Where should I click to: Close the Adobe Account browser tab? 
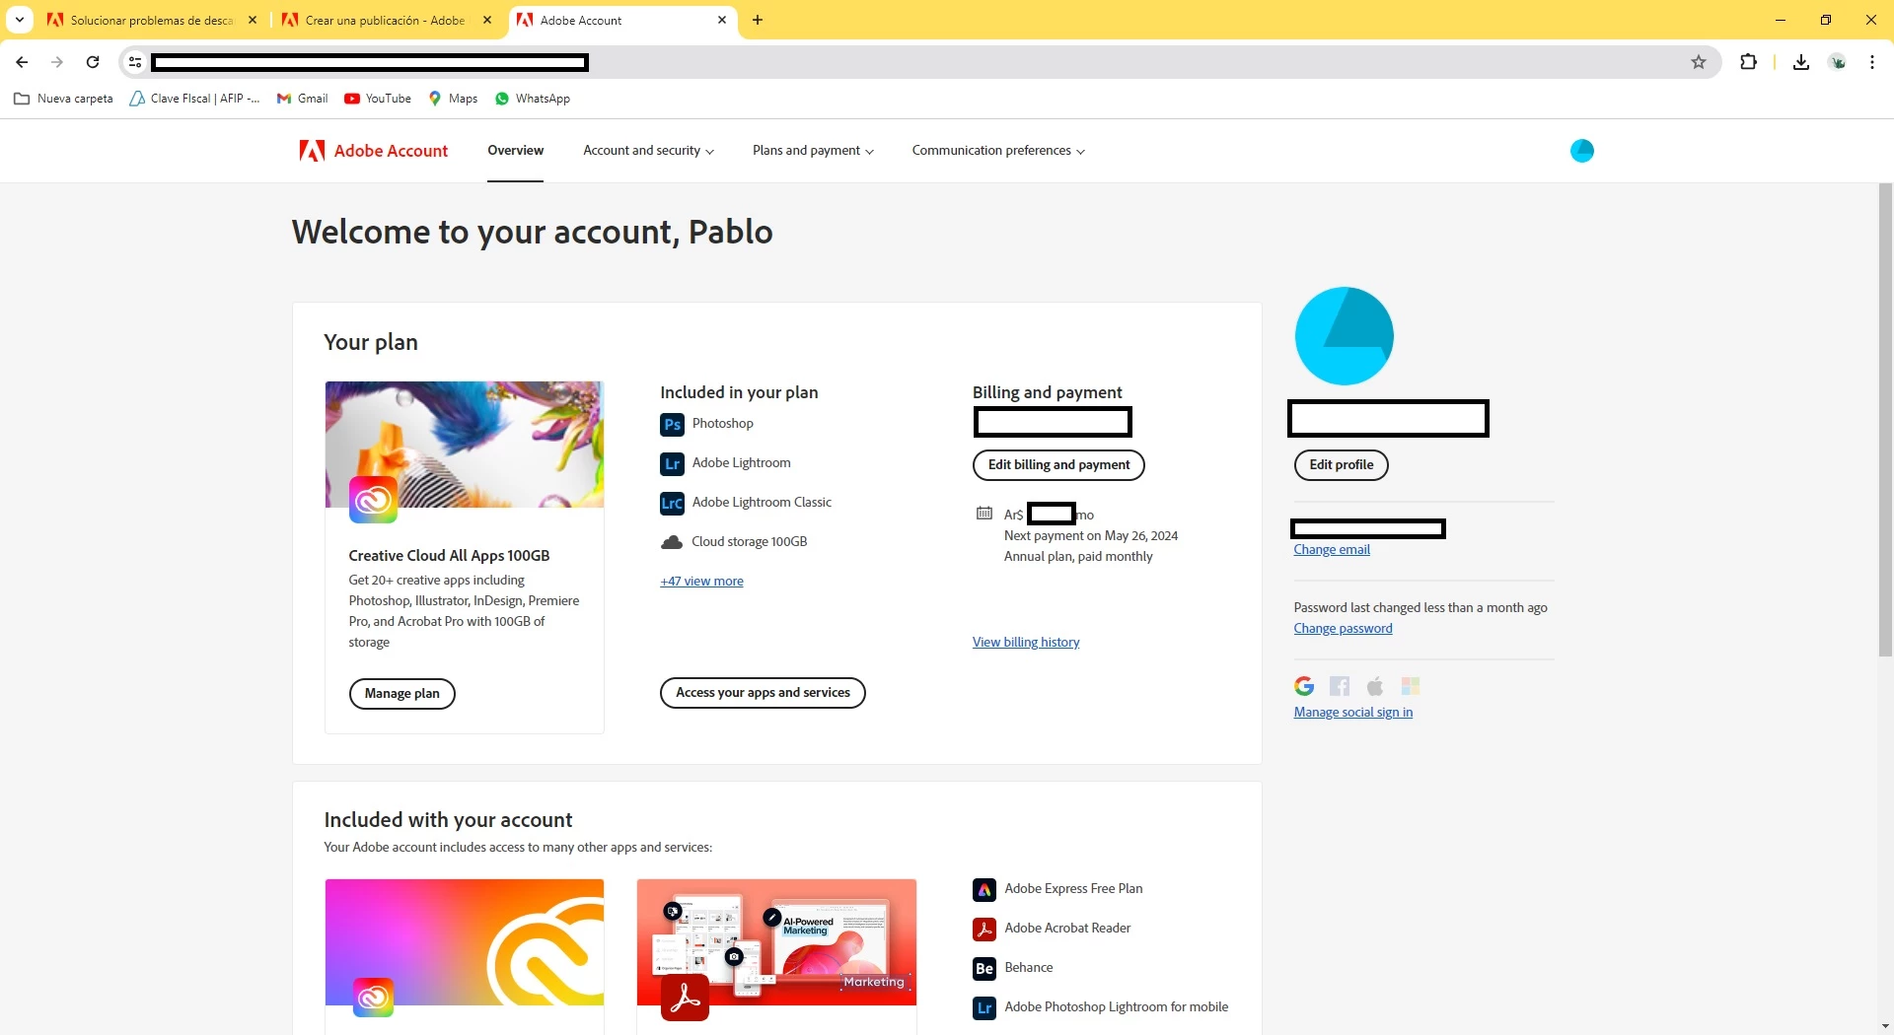[x=722, y=20]
